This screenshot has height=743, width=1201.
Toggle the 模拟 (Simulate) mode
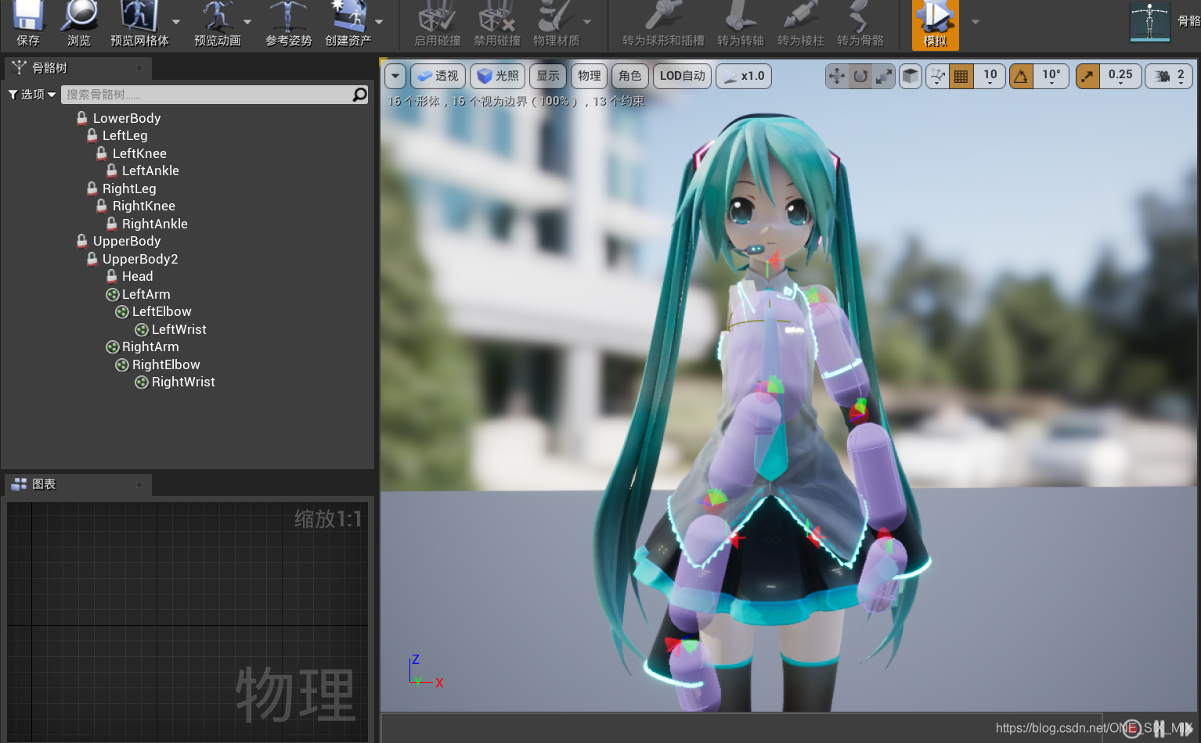pyautogui.click(x=935, y=25)
